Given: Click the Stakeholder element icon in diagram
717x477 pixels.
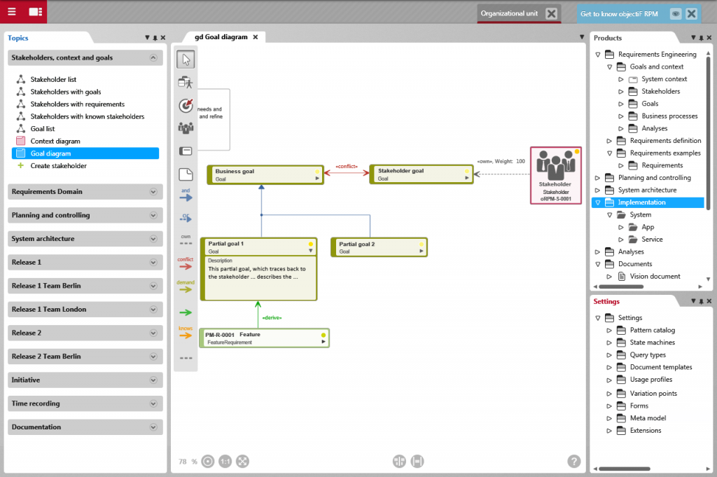Looking at the screenshot, I should click(x=555, y=165).
